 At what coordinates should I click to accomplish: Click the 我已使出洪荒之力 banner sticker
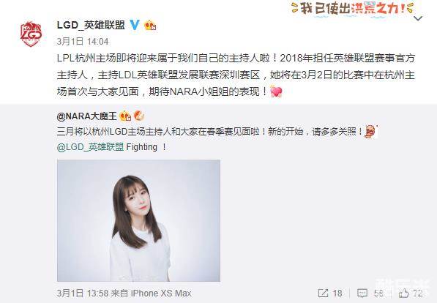point(352,8)
